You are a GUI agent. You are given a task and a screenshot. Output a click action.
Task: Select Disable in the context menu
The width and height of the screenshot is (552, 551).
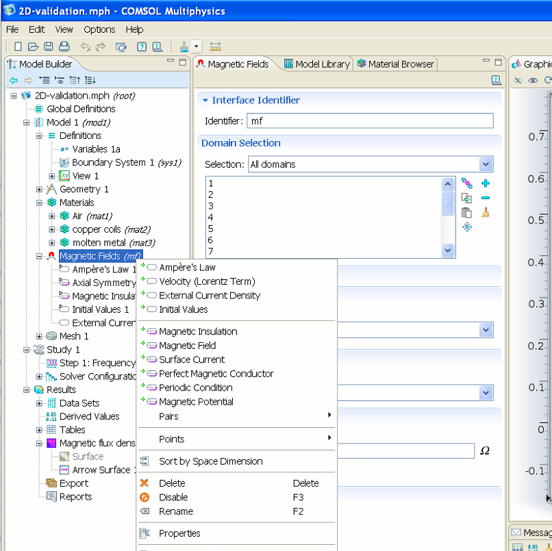[x=173, y=498]
